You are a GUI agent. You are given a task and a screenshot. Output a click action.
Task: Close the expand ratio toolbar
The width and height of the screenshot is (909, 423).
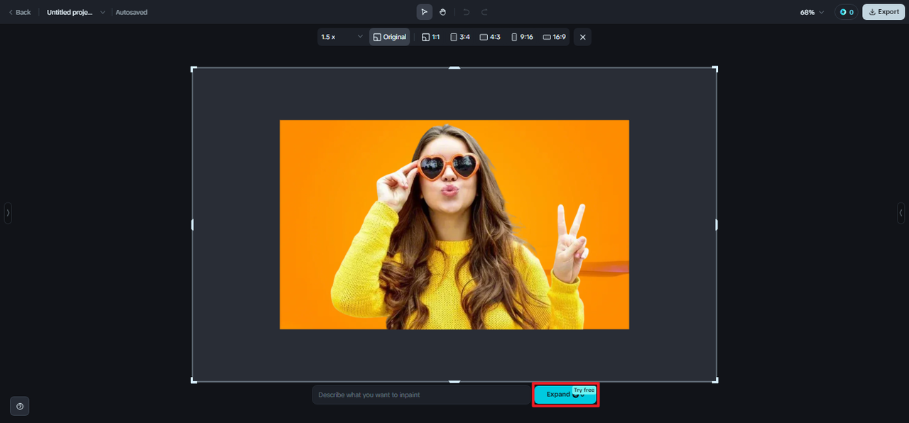tap(582, 37)
